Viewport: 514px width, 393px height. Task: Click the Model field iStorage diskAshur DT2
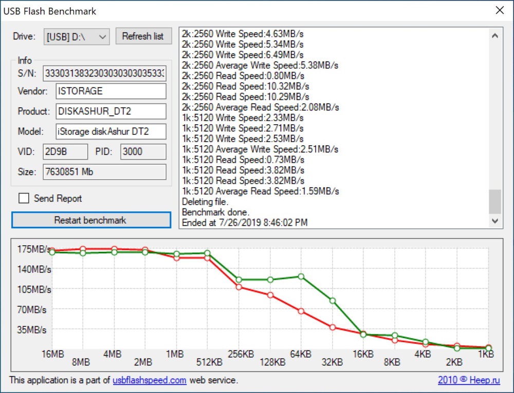pos(111,131)
